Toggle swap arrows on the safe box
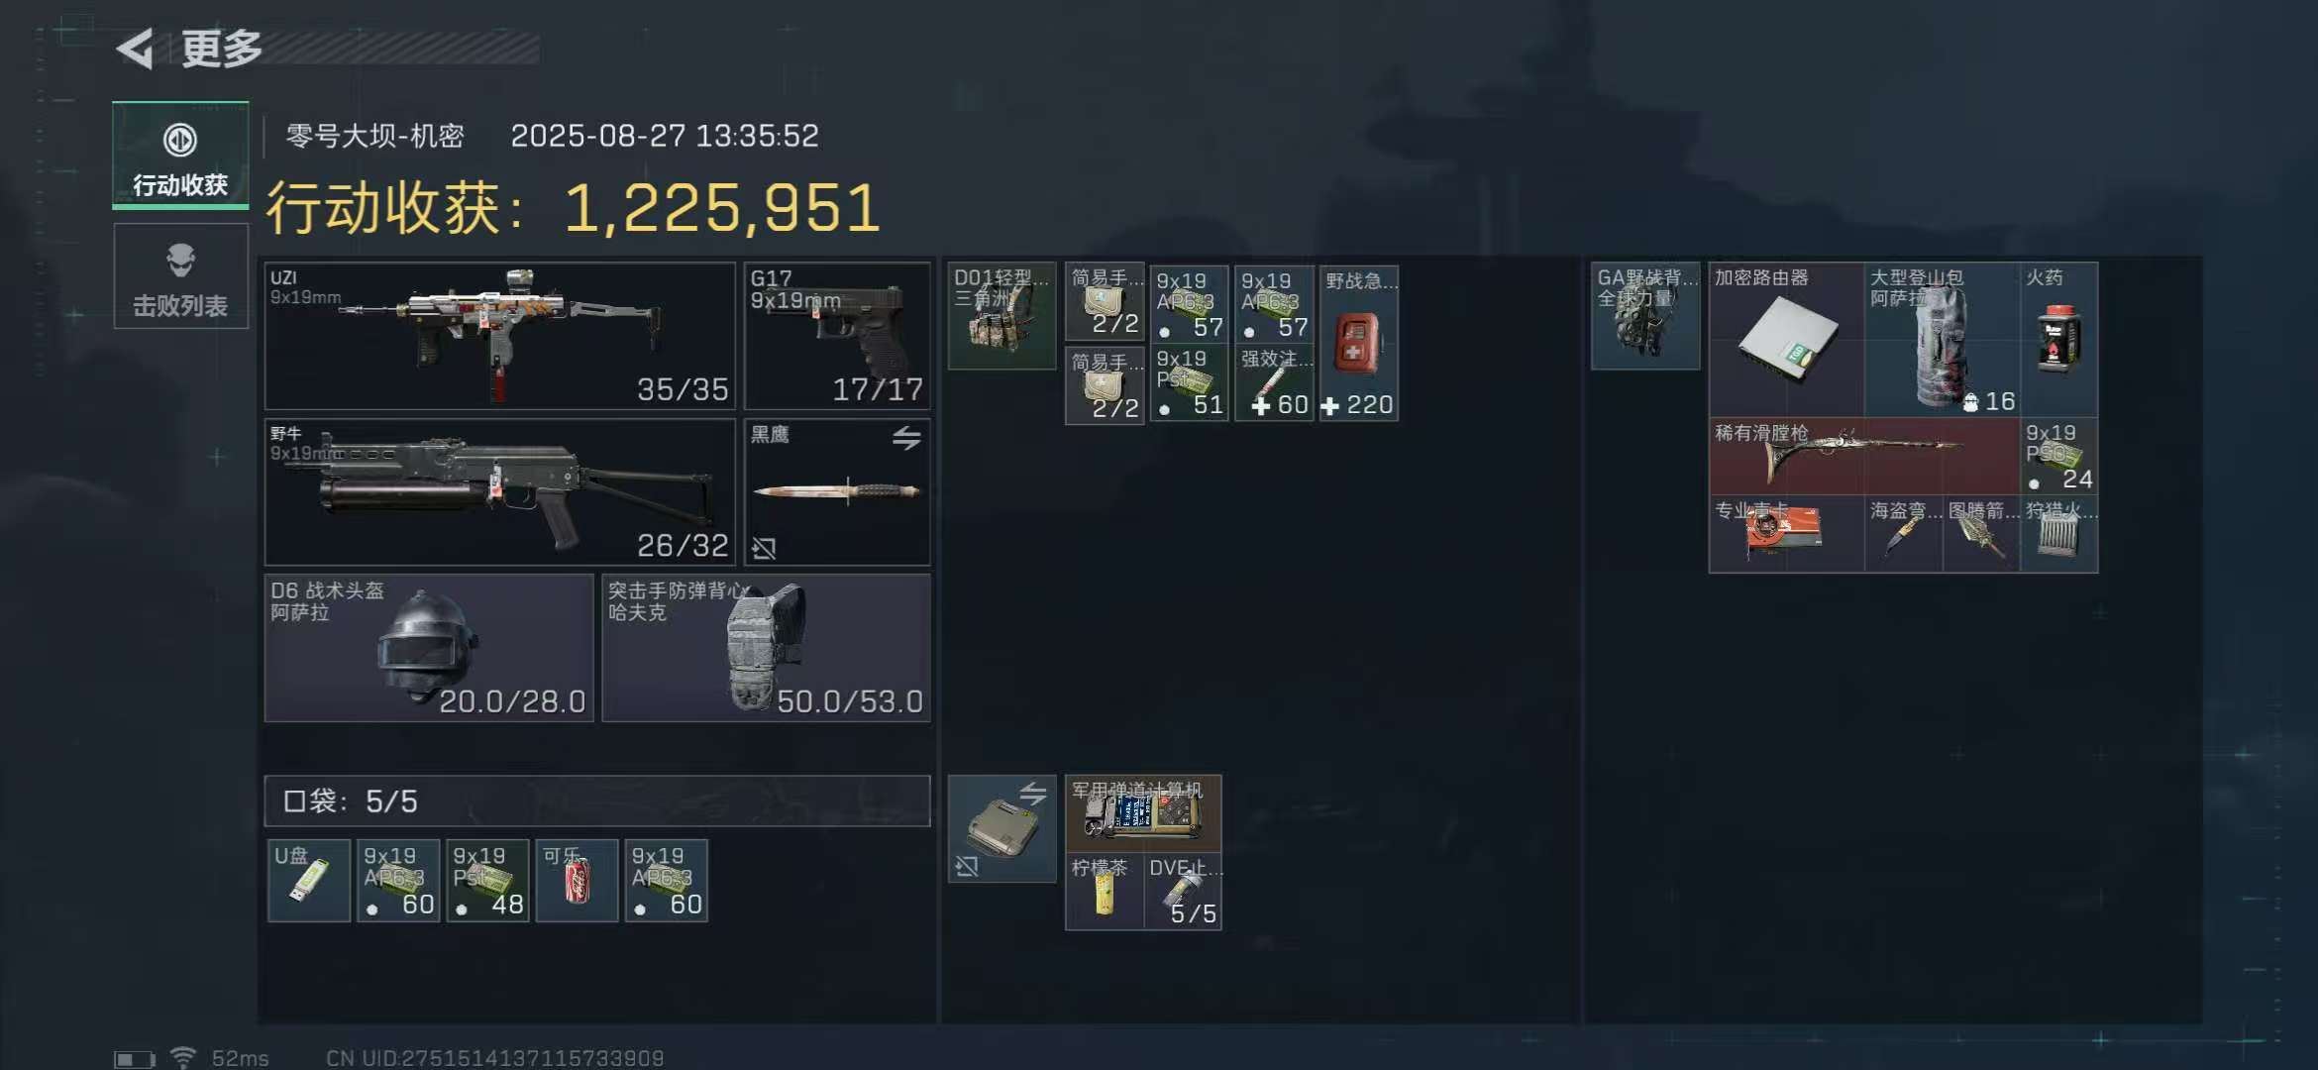Screen dimensions: 2318x1070 (x=1032, y=793)
